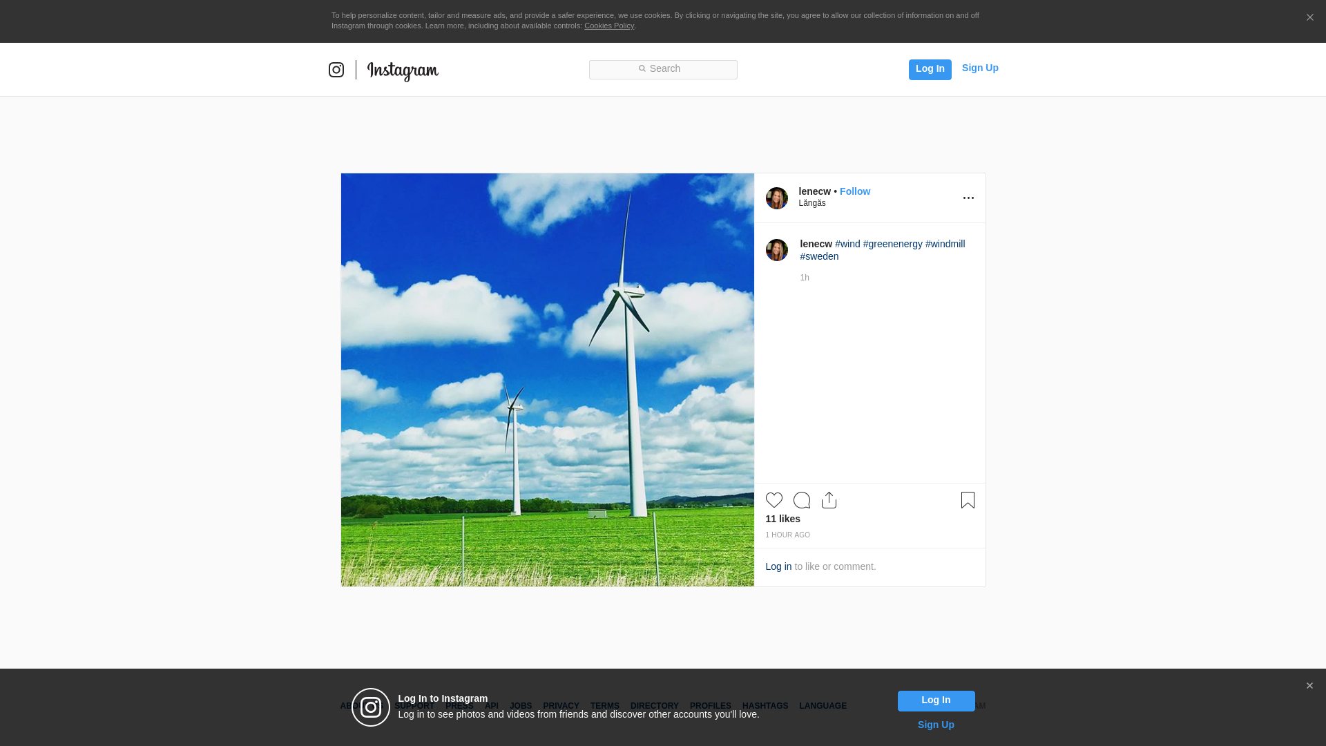The image size is (1326, 746).
Task: Click the wind turbine photo
Action: pyautogui.click(x=547, y=380)
